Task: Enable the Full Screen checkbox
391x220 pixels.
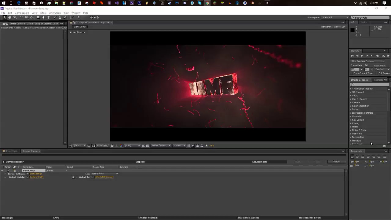Action: coord(377,73)
